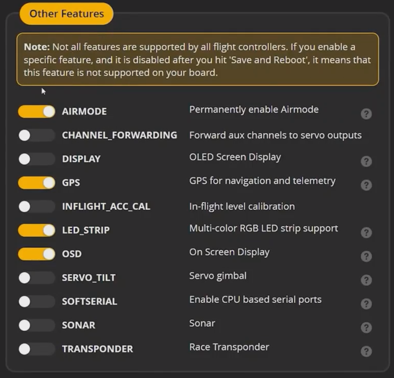Enable INFLIGHT_ACC_CAL toggle
Image resolution: width=394 pixels, height=378 pixels.
(x=37, y=206)
